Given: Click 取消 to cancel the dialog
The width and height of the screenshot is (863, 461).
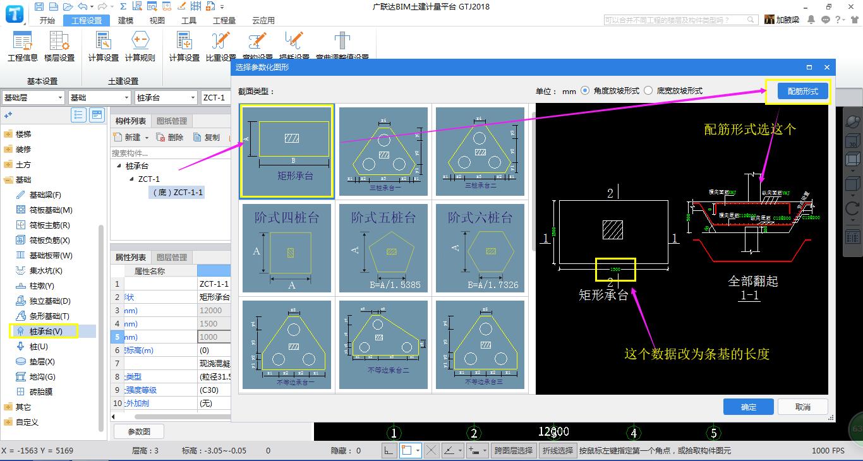Looking at the screenshot, I should click(x=803, y=407).
